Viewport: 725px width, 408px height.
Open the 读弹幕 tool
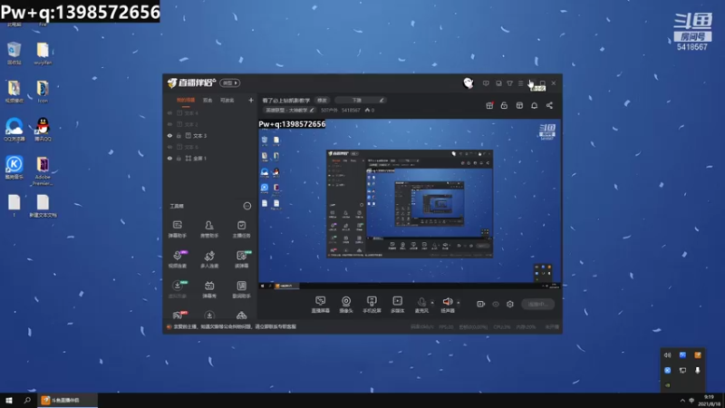[x=241, y=259]
